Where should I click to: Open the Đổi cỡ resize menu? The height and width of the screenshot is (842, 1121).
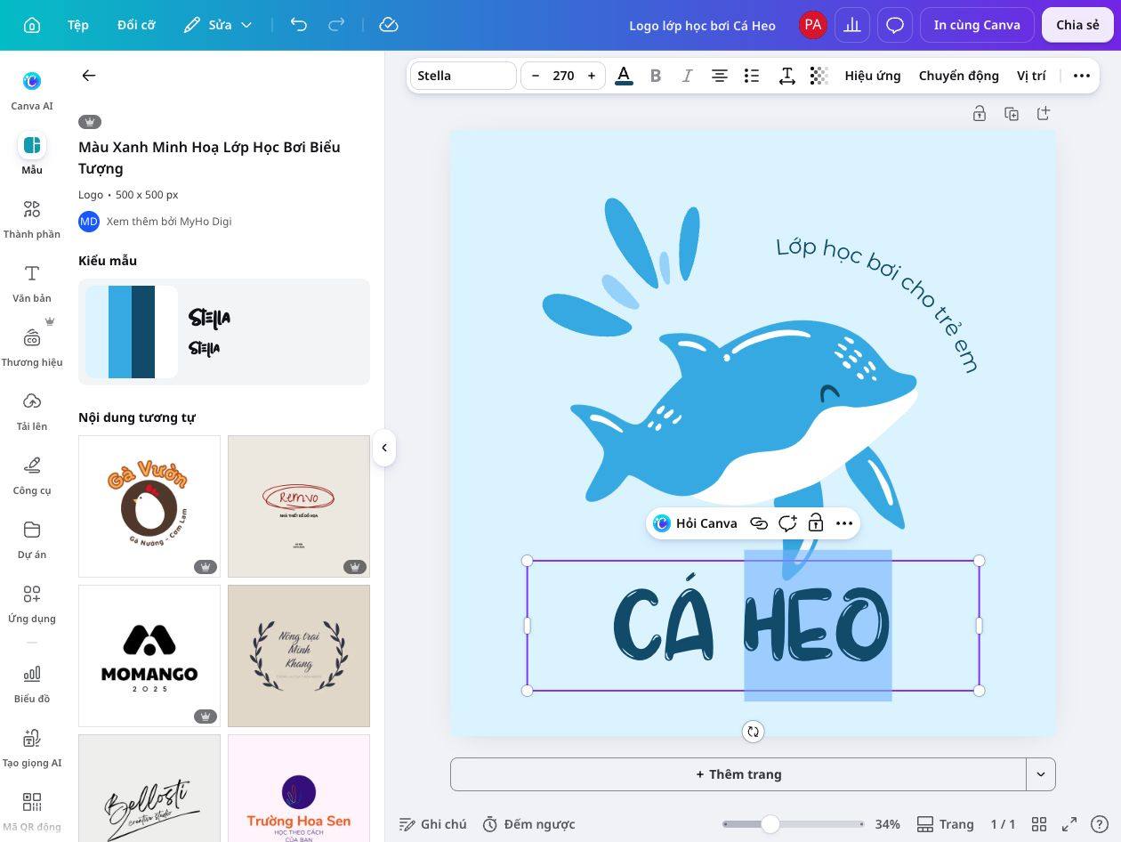coord(136,25)
